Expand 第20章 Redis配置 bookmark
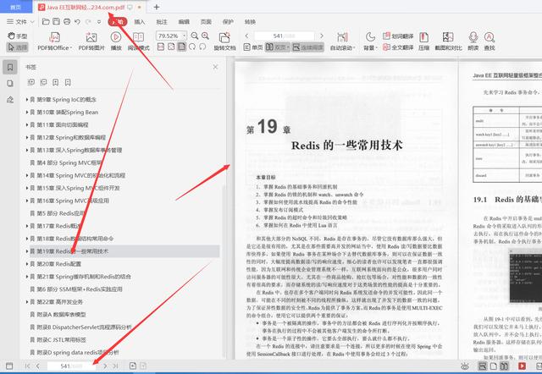Viewport: 542px width, 374px height. pyautogui.click(x=27, y=264)
